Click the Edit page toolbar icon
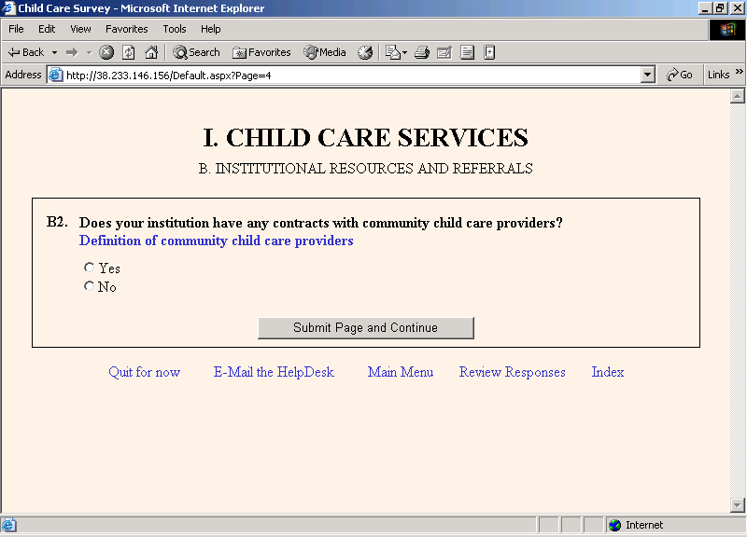Viewport: 747px width, 537px height. pyautogui.click(x=444, y=52)
